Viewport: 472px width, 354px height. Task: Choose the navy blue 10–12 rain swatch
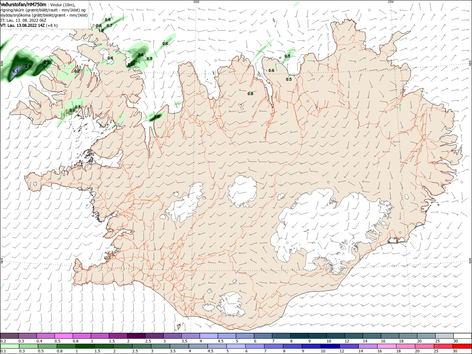[330, 346]
